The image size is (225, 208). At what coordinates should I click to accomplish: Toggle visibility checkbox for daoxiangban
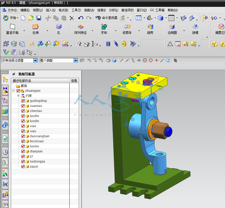[23, 136]
